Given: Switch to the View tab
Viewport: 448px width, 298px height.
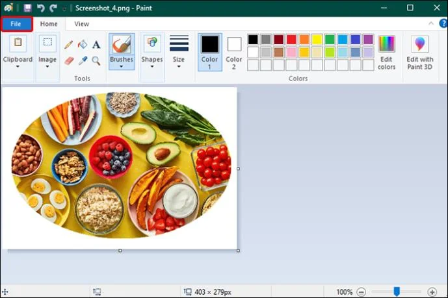Looking at the screenshot, I should pyautogui.click(x=82, y=24).
